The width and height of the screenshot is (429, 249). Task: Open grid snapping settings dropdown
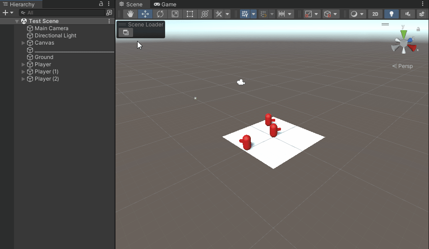tap(272, 14)
